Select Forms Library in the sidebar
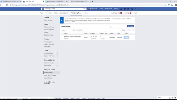Screen dimensions: 177x100 (x=51, y=73)
